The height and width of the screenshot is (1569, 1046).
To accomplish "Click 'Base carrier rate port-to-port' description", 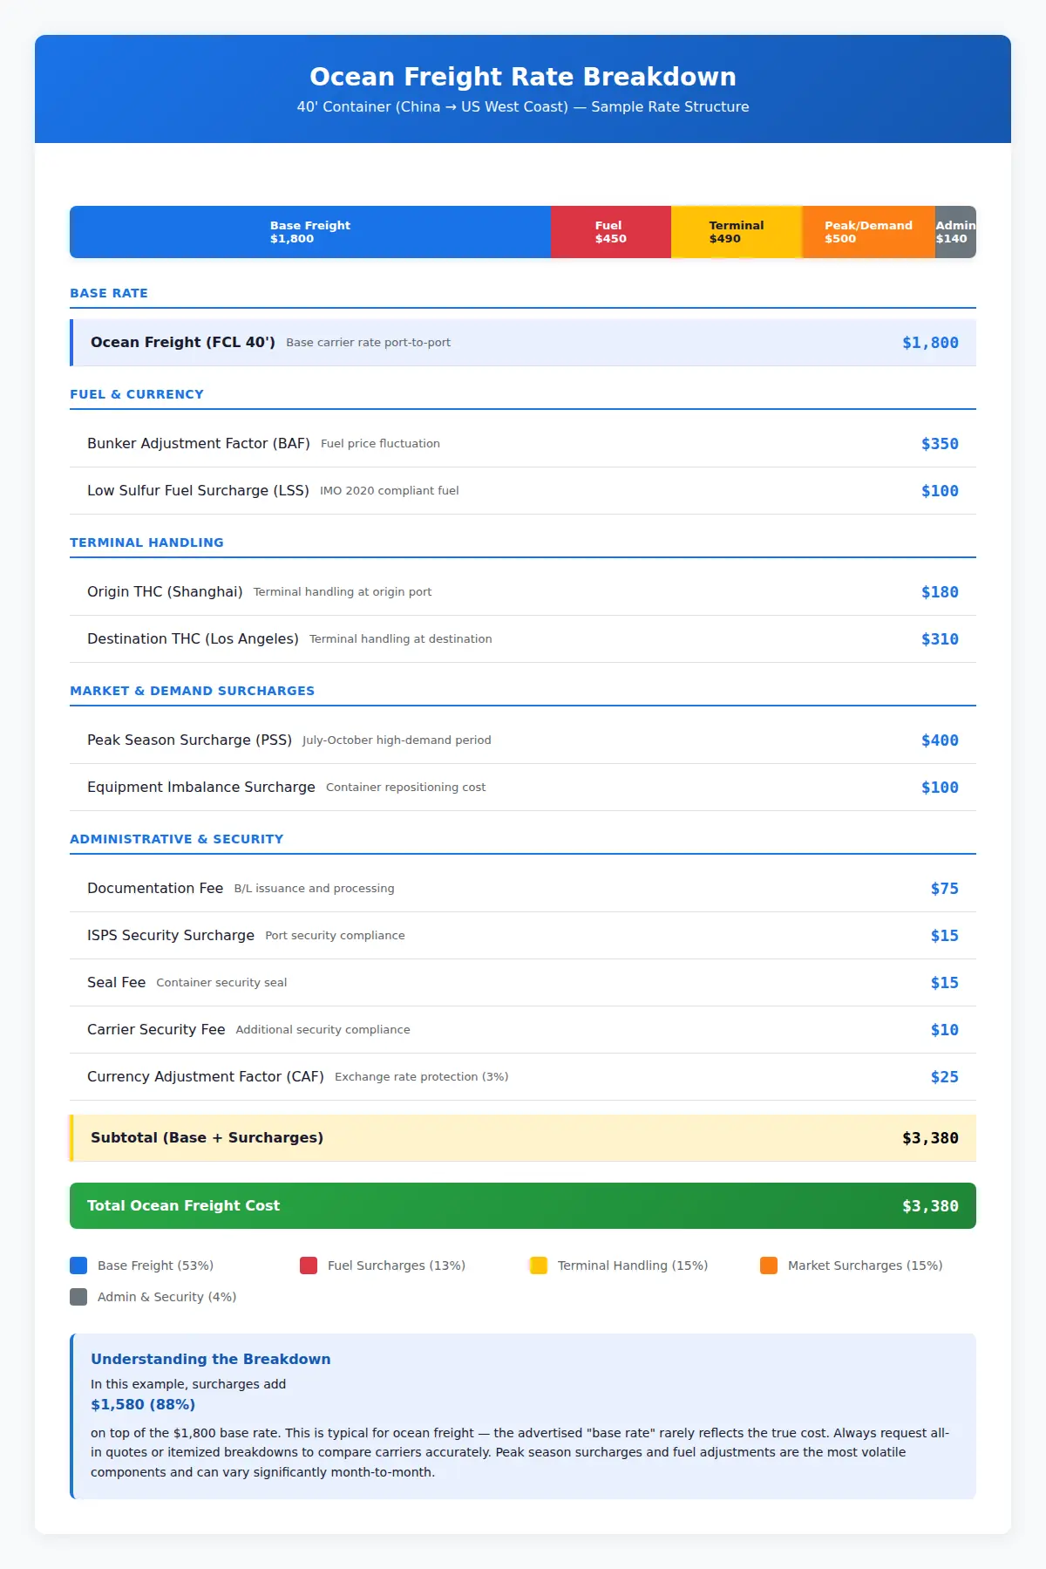I will pos(368,342).
